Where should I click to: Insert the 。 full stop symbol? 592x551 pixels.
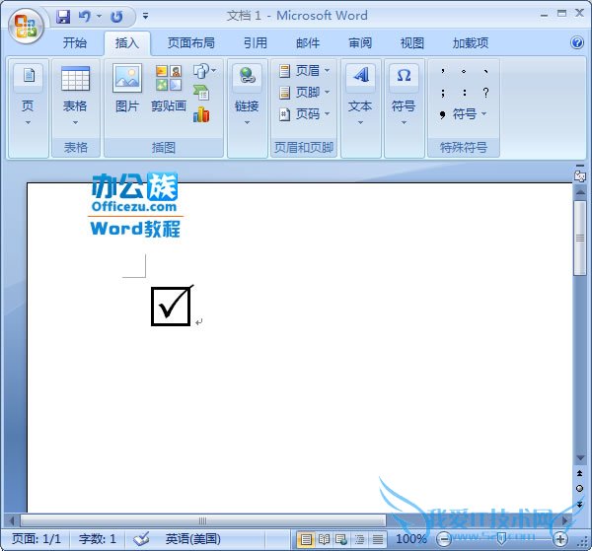464,71
